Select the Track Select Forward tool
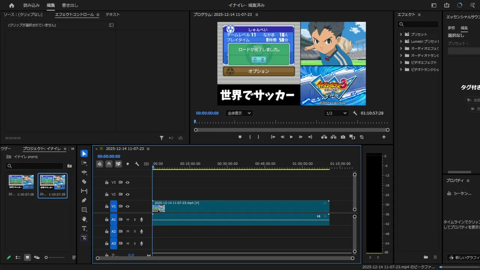480x270 pixels. click(84, 163)
